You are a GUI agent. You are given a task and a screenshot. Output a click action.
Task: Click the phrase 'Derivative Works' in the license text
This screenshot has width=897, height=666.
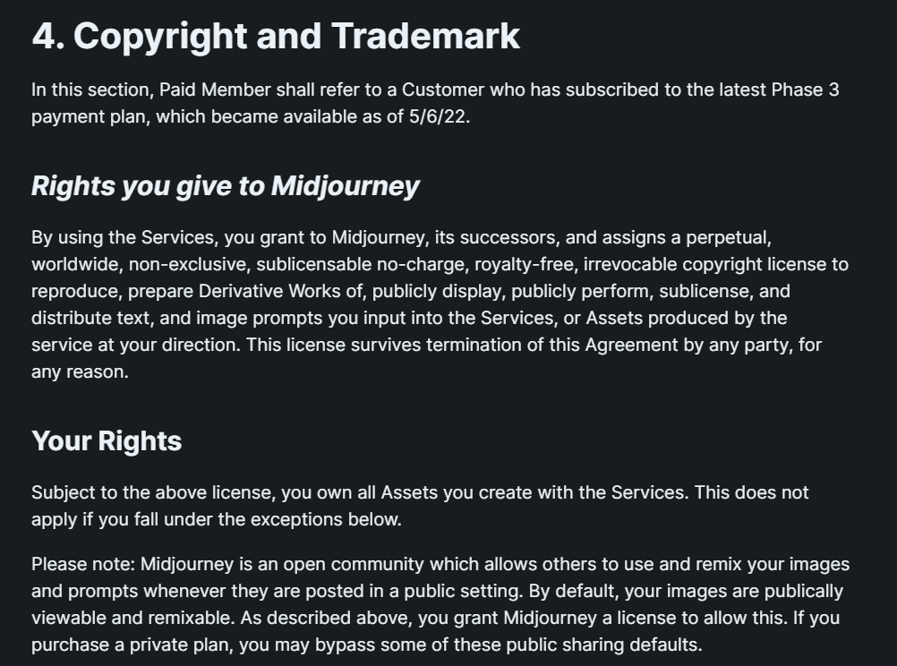pos(281,291)
